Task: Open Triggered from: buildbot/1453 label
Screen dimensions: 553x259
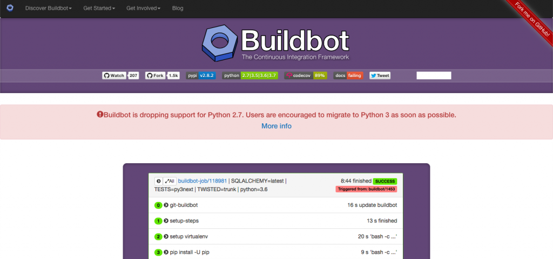Action: [366, 189]
